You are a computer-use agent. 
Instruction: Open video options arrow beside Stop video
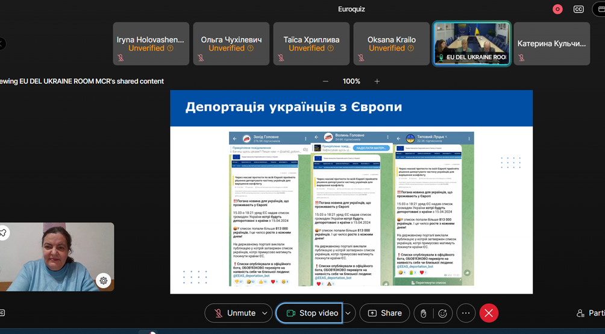pos(348,313)
